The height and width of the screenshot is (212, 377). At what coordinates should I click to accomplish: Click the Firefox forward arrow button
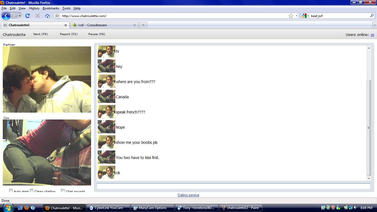14,16
